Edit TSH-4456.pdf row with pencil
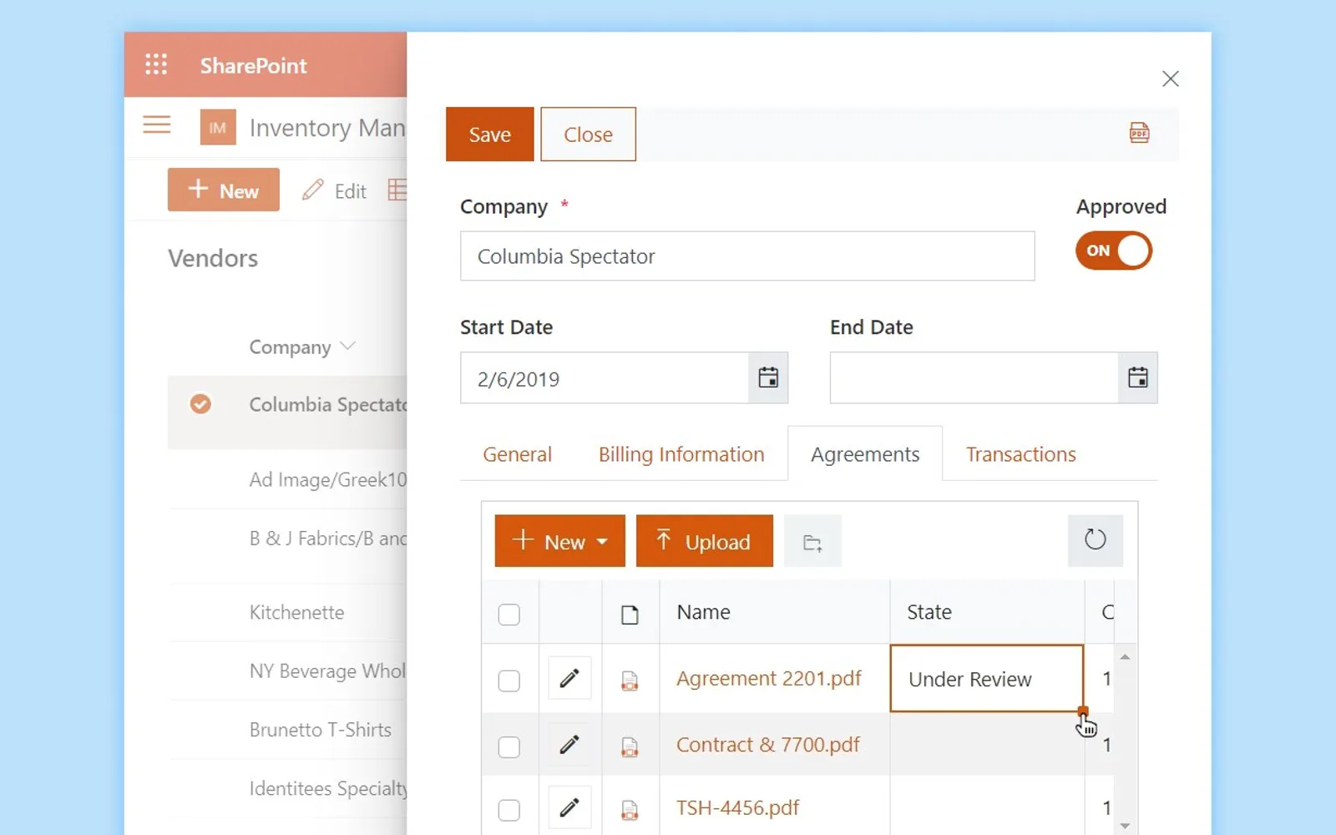Image resolution: width=1336 pixels, height=835 pixels. (569, 807)
